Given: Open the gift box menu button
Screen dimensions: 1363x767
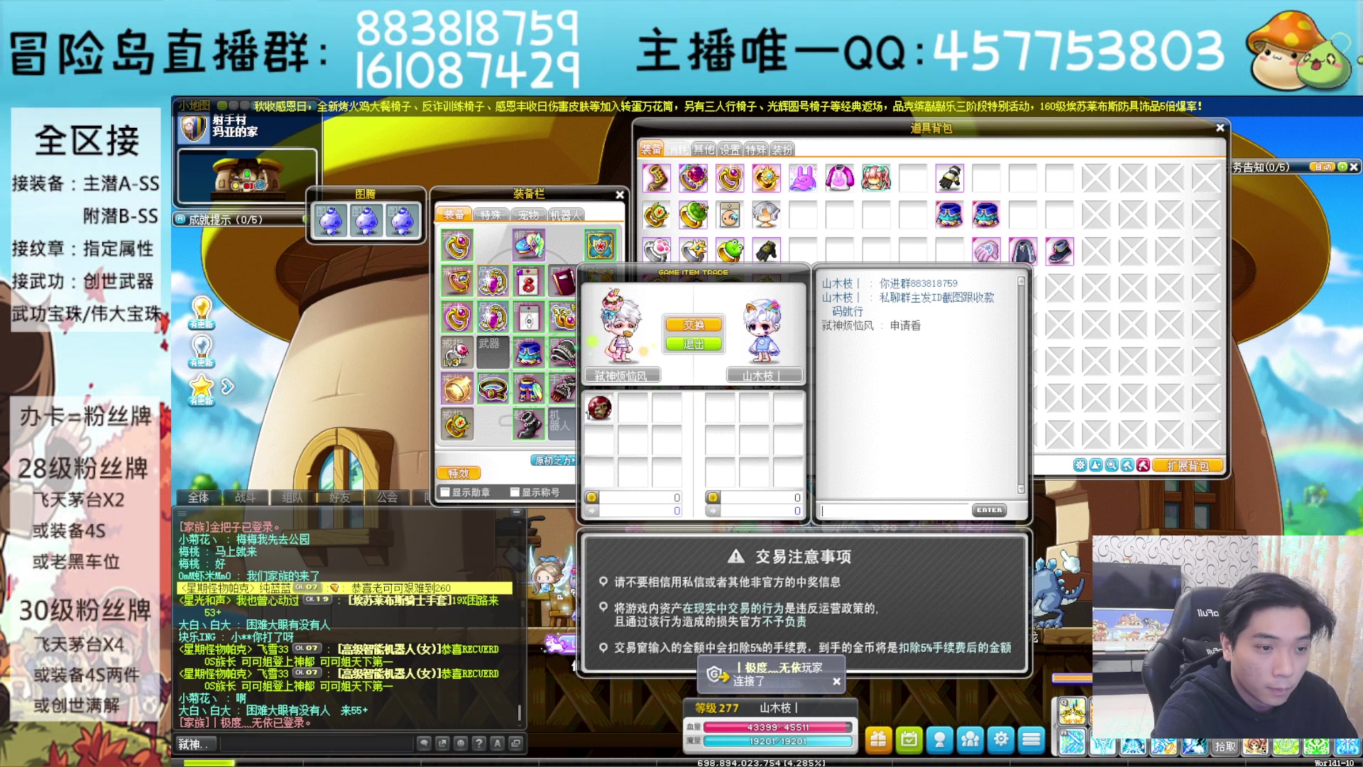Looking at the screenshot, I should (878, 740).
